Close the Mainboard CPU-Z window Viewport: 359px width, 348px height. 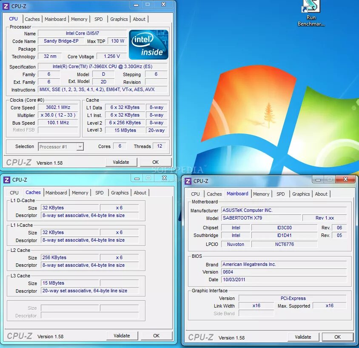(x=346, y=179)
